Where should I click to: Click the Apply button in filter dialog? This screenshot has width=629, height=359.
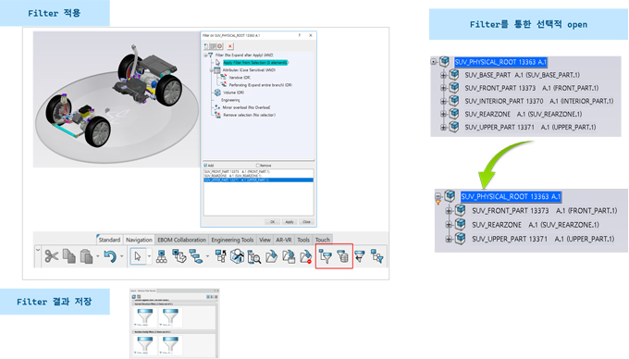(x=290, y=222)
